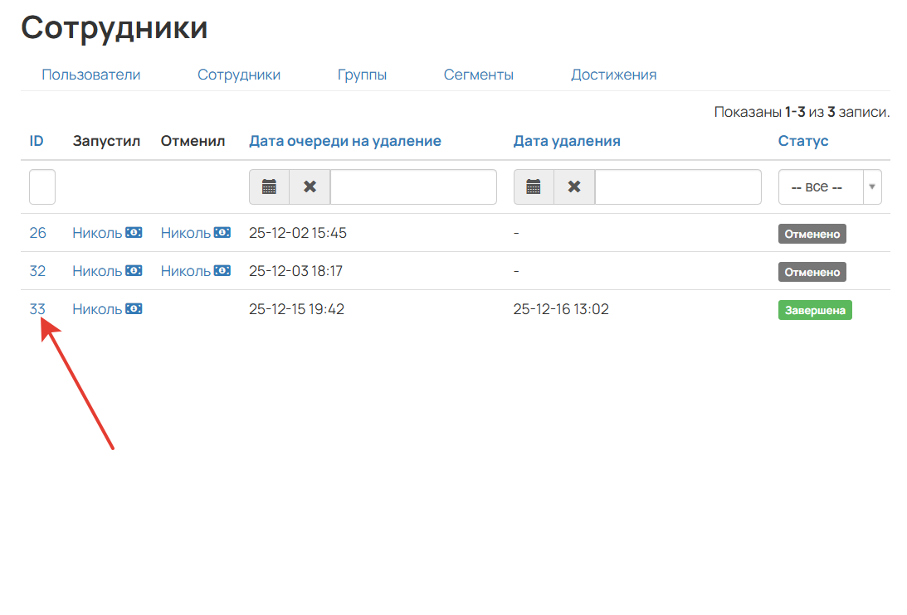
Task: Go to the Сегменты tab
Action: (478, 74)
